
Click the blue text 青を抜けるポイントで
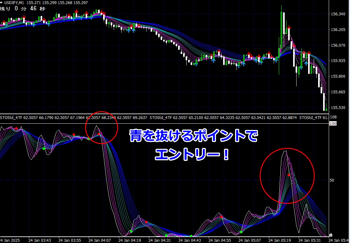[194, 137]
